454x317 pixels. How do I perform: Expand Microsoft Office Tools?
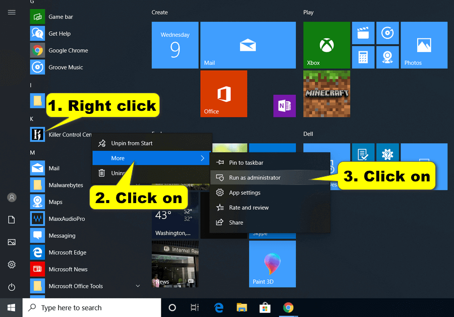pos(137,286)
